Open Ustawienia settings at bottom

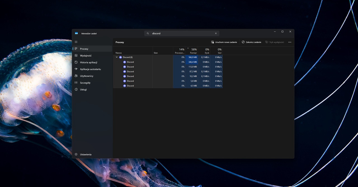(86, 154)
